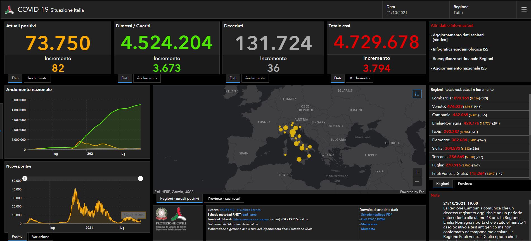The height and width of the screenshot is (241, 531).
Task: Zoom in on the map
Action: click(417, 172)
